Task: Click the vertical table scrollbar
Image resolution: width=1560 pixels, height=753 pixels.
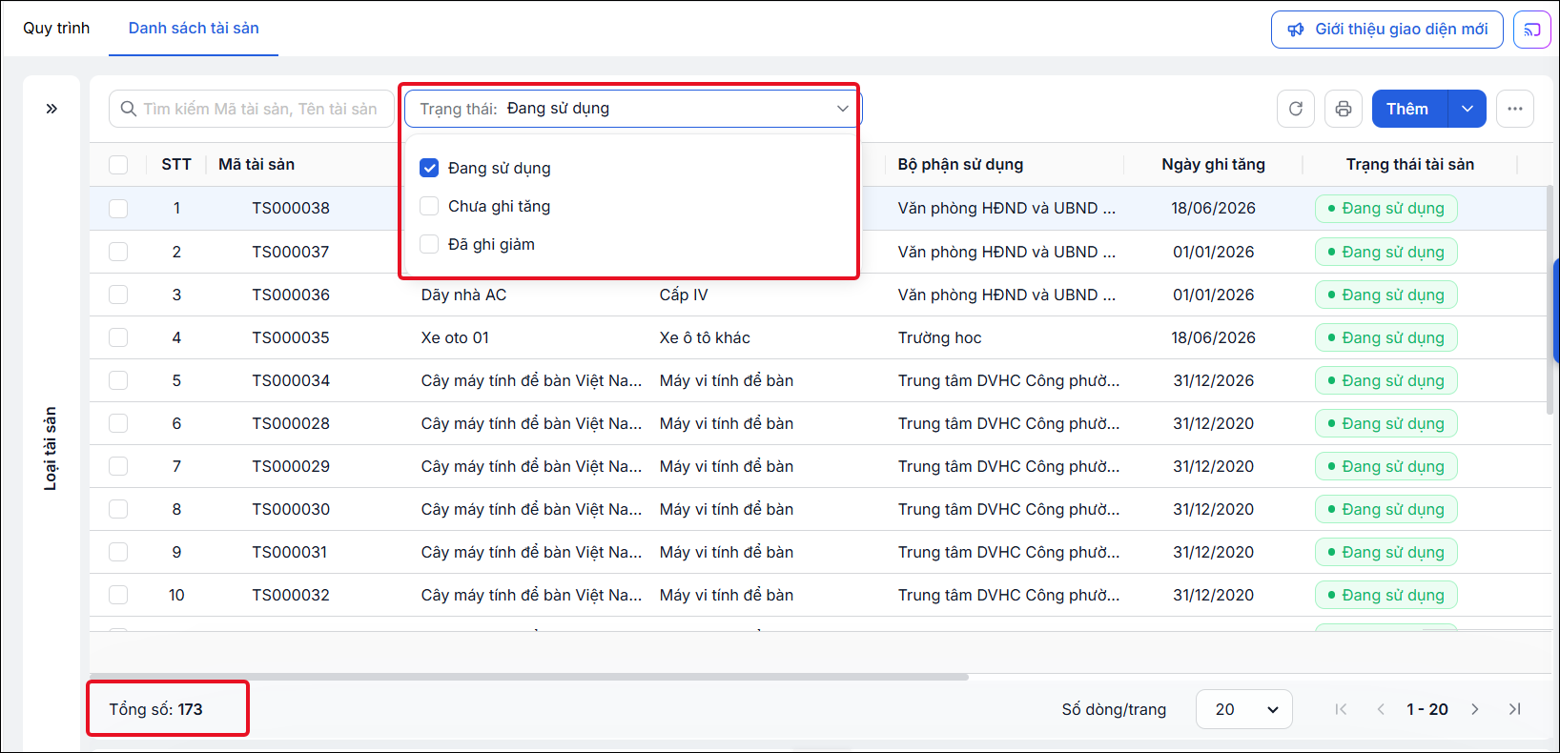Action: point(1550,299)
